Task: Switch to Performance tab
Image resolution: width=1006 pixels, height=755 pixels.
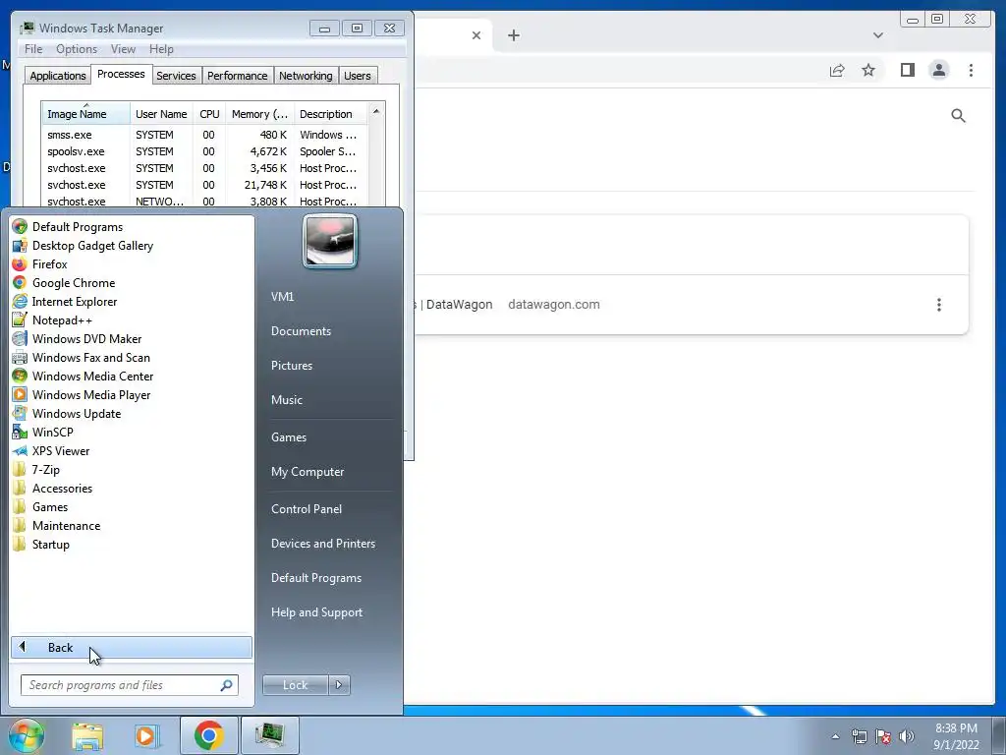Action: coord(237,76)
